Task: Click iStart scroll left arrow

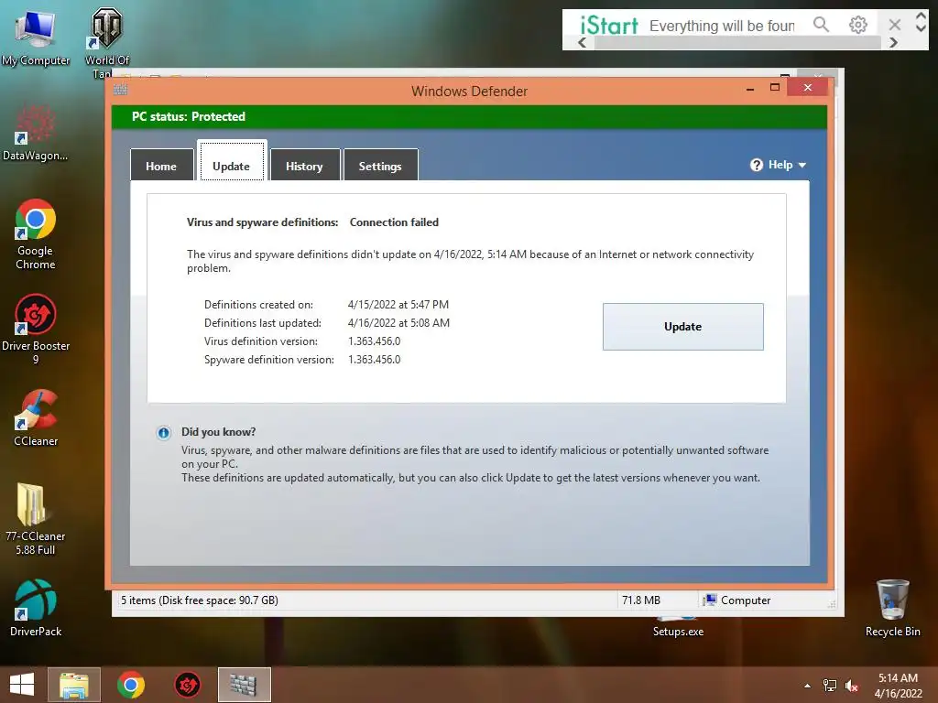Action: click(582, 42)
